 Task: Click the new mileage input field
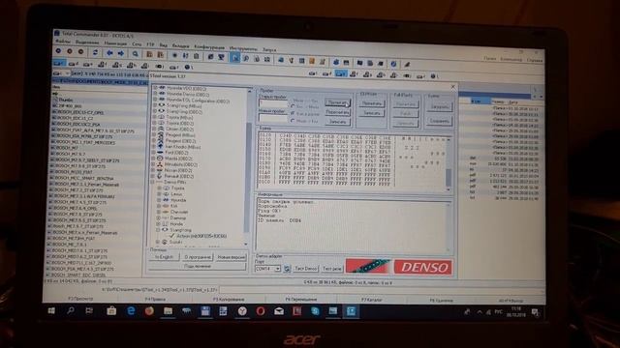(x=273, y=118)
